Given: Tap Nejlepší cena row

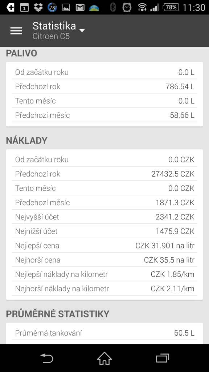Looking at the screenshot, I should (104, 246).
